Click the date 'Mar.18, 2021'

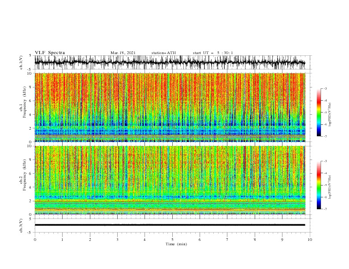coord(123,53)
